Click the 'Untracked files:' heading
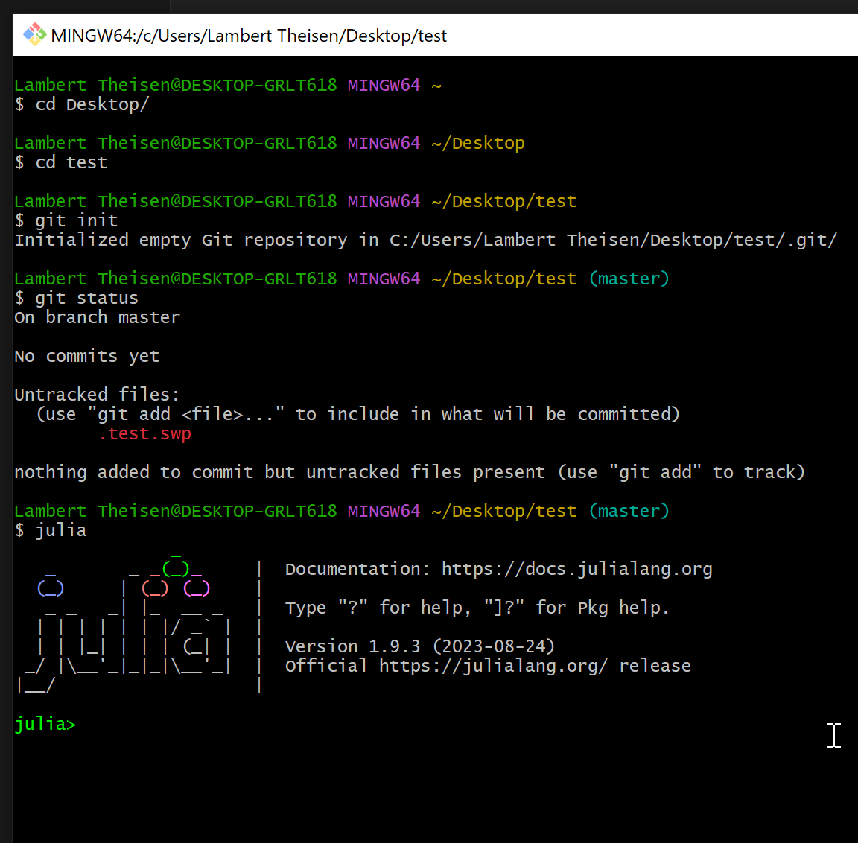This screenshot has width=858, height=843. click(x=97, y=395)
